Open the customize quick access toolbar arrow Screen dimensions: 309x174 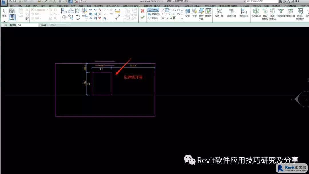tap(86, 1)
